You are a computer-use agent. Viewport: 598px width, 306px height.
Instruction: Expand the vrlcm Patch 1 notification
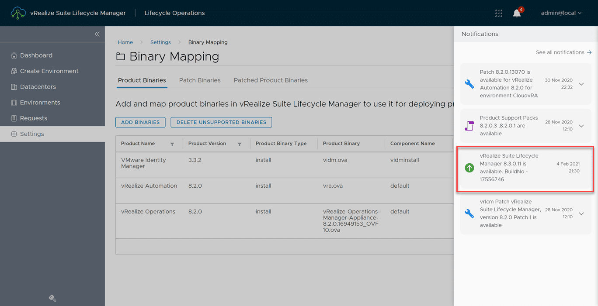(x=581, y=213)
